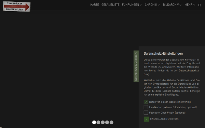Go to GESAMTLISTE page
The height and width of the screenshot is (128, 205).
[110, 5]
